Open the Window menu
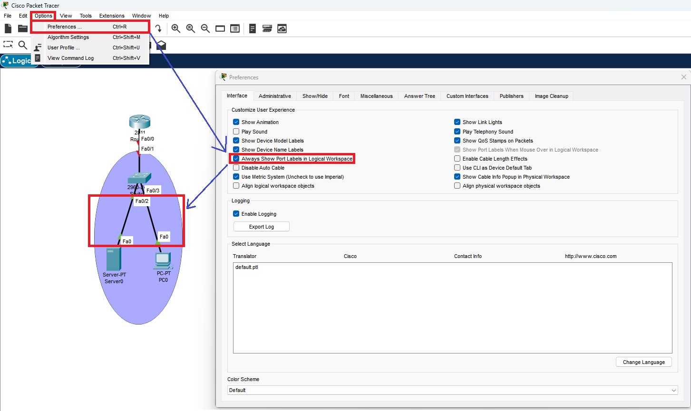 click(141, 16)
